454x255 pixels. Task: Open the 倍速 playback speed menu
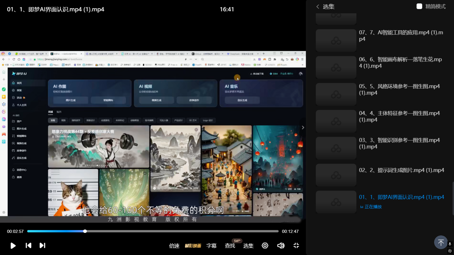pyautogui.click(x=174, y=246)
